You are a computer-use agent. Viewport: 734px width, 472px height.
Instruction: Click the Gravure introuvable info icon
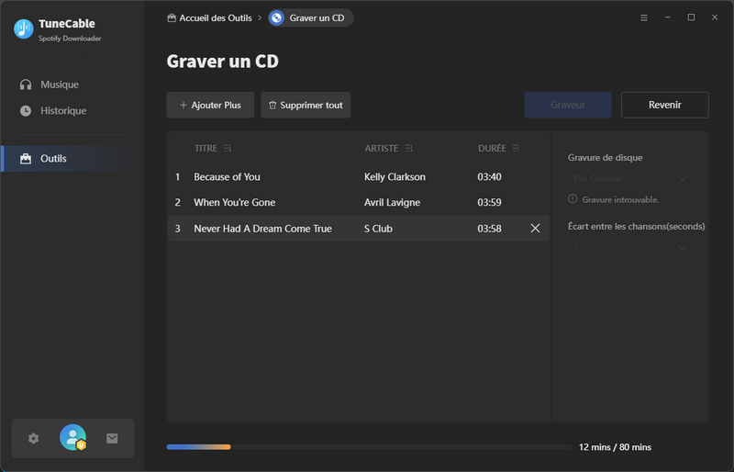click(573, 199)
